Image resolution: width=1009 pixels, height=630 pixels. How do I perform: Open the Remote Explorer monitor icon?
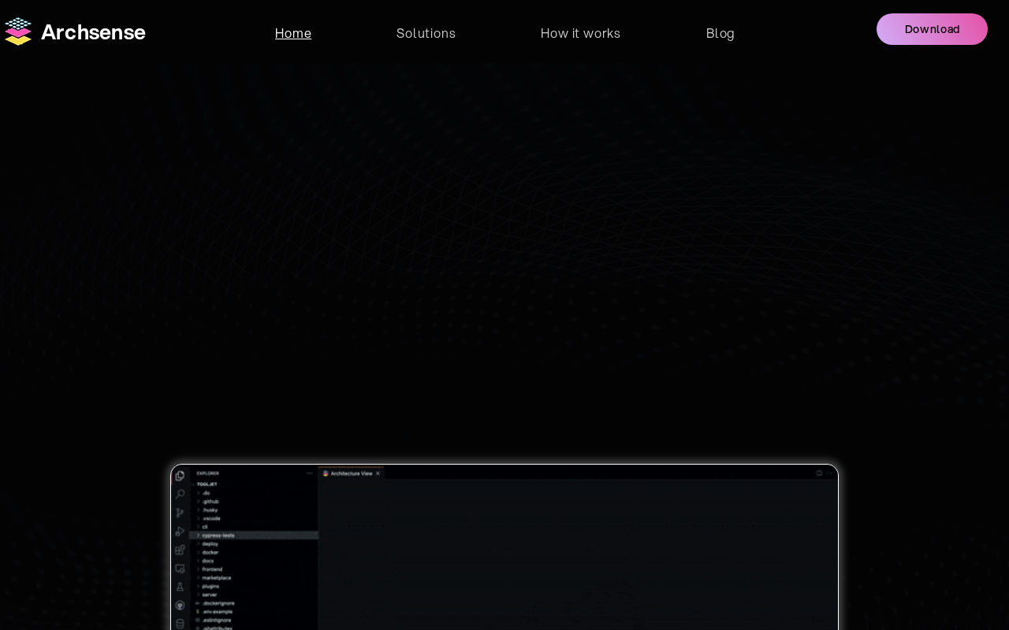tap(180, 569)
